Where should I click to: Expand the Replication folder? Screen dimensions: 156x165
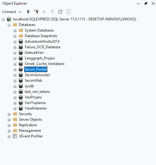pos(9,126)
